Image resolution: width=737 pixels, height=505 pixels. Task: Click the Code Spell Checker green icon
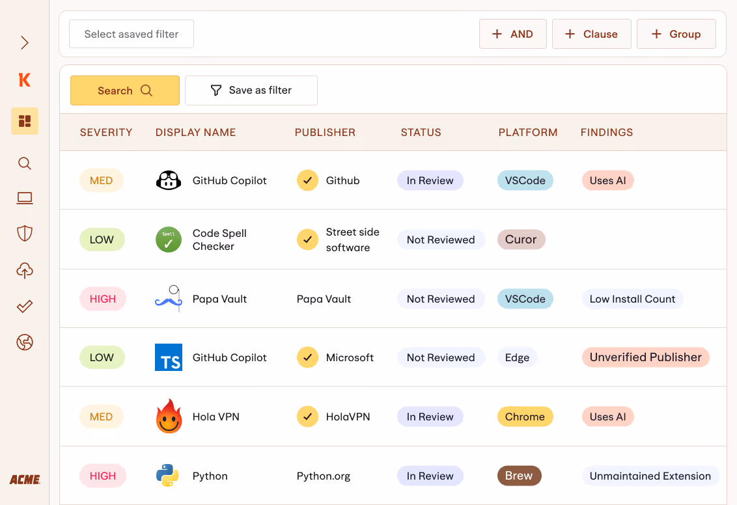point(168,239)
